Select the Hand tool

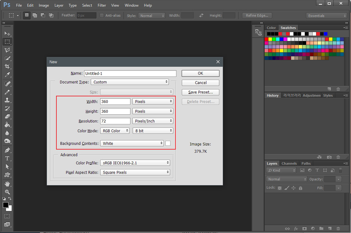7,184
